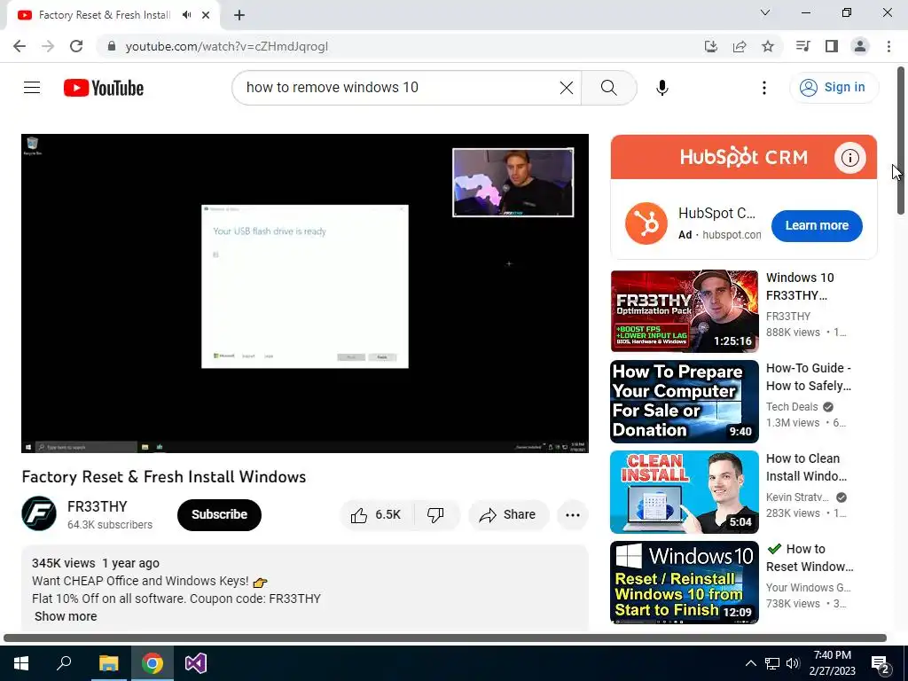Screen dimensions: 908x681
Task: Open YouTube settings three-dot menu
Action: [763, 88]
